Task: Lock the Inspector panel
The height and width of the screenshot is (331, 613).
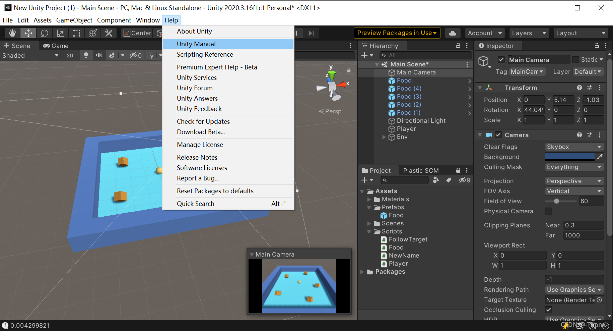Action: pyautogui.click(x=597, y=46)
